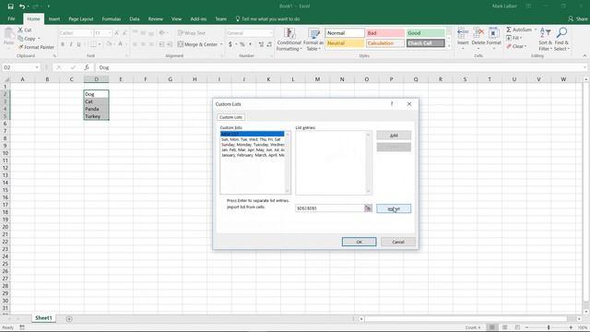Switch to the Insert tab
Viewport: 590px width, 332px height.
pos(54,18)
